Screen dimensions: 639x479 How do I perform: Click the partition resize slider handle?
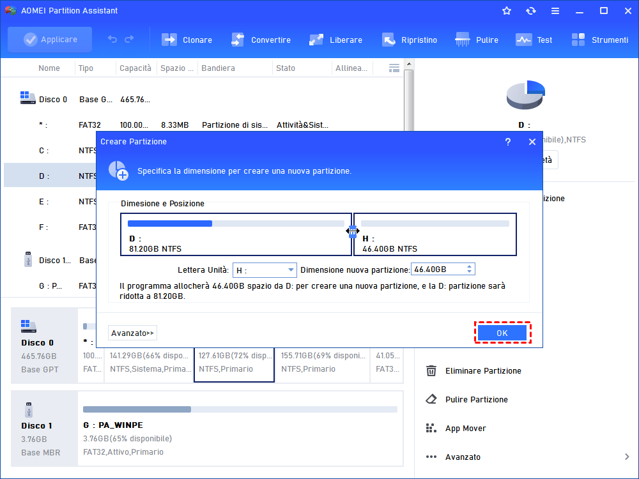pyautogui.click(x=353, y=231)
